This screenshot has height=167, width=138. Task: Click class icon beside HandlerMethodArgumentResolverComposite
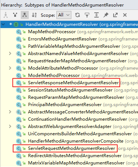19,141
